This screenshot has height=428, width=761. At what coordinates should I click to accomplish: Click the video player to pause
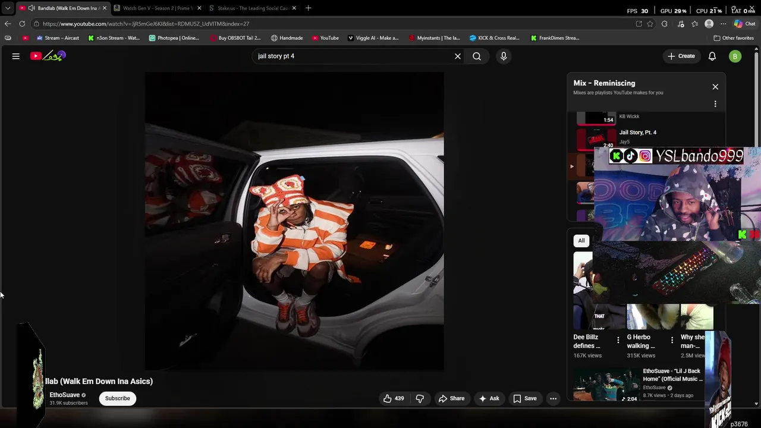tap(294, 221)
